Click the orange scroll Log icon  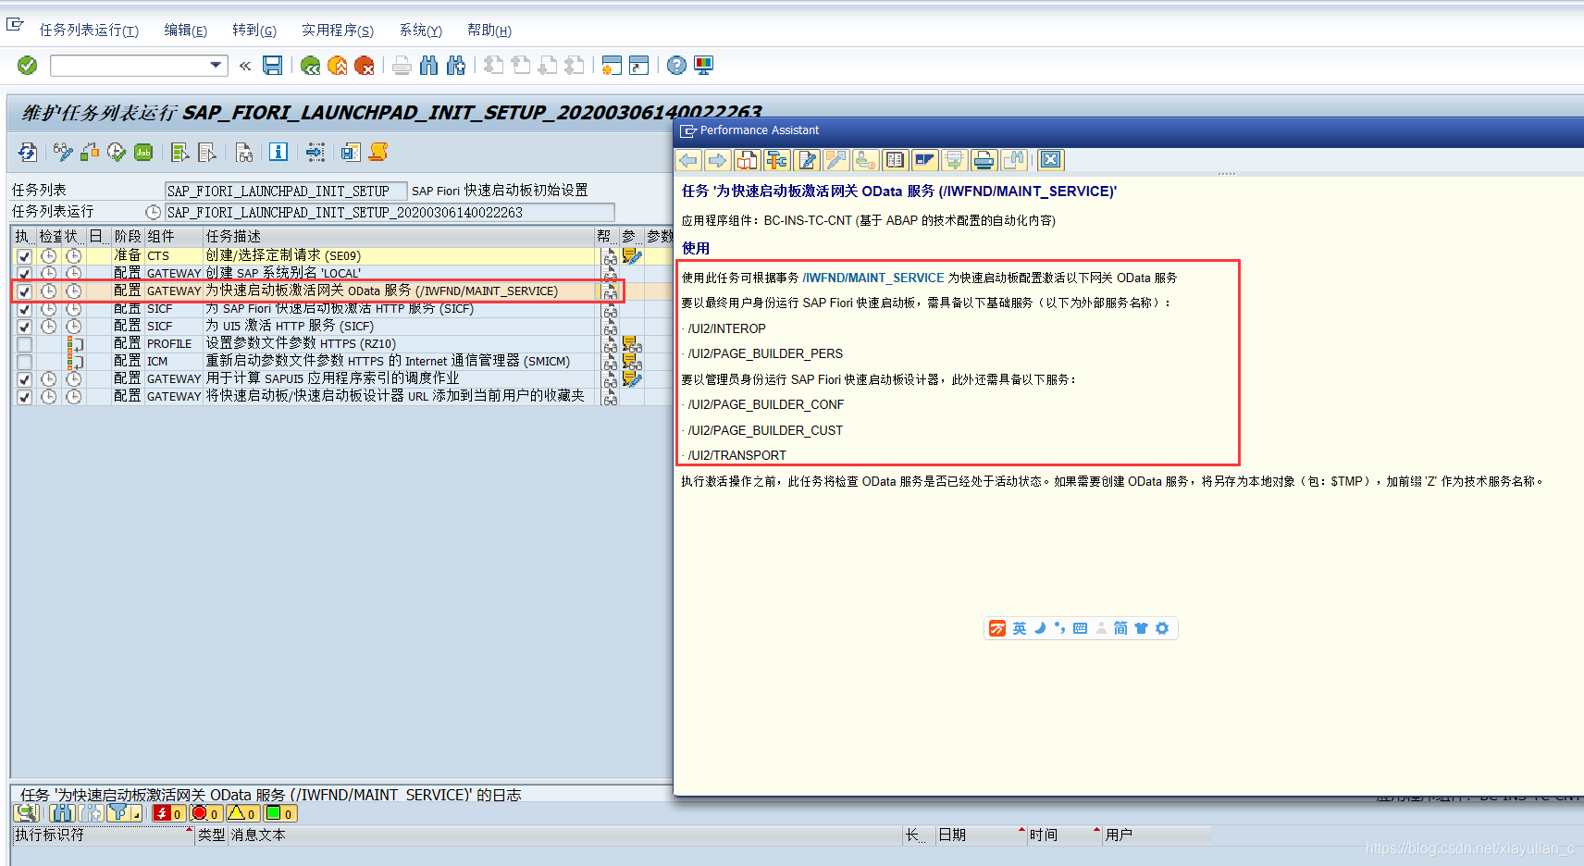(378, 152)
